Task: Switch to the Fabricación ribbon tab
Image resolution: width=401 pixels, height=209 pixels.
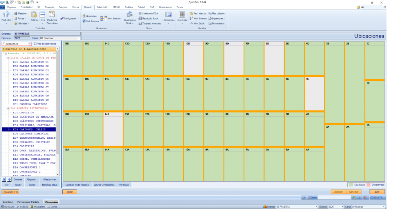Action: click(x=102, y=7)
